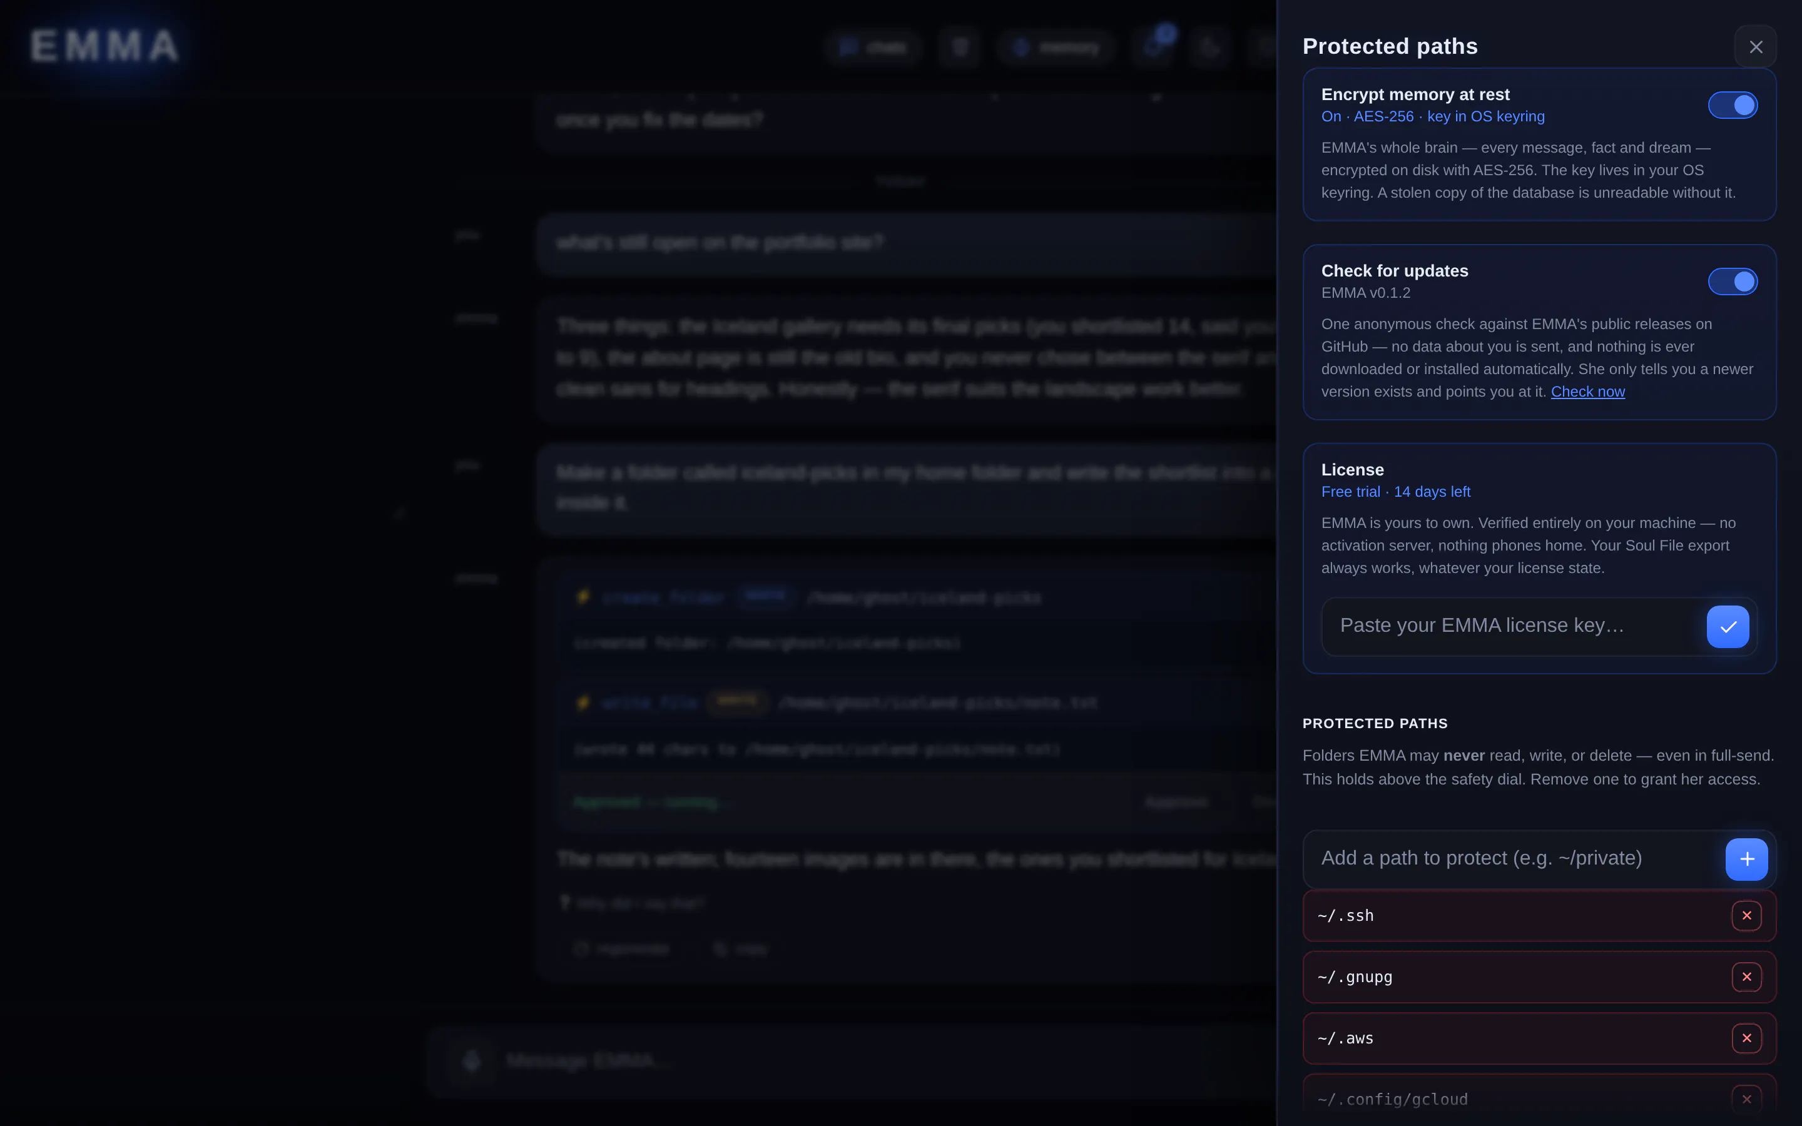The height and width of the screenshot is (1126, 1802).
Task: Remove ~/.ssh from protected paths
Action: click(x=1746, y=915)
